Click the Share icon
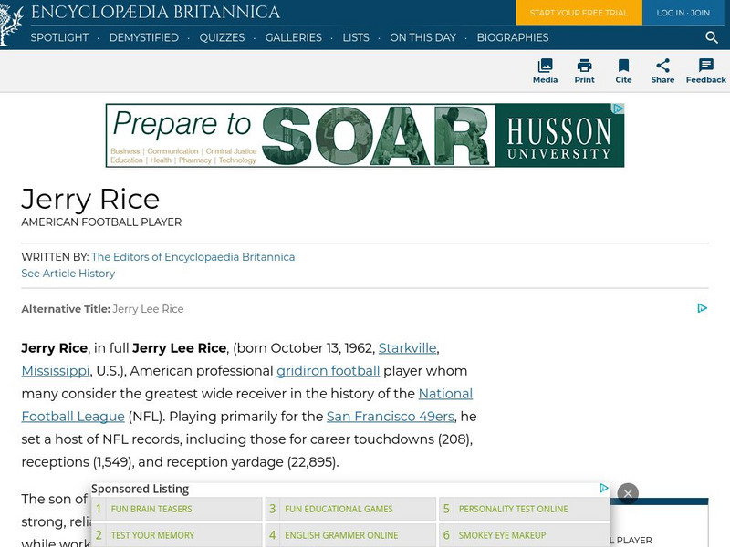The height and width of the screenshot is (547, 730). 663,71
